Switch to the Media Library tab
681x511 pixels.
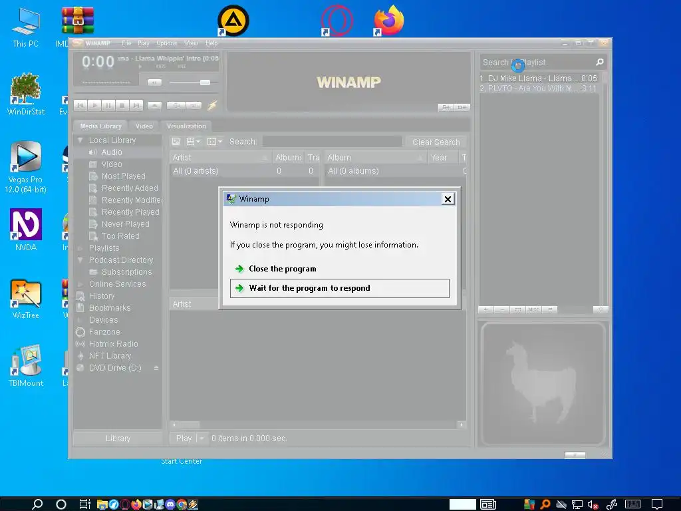[x=101, y=126]
